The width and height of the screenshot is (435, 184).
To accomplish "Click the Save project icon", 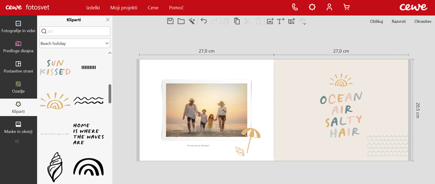I will (170, 21).
